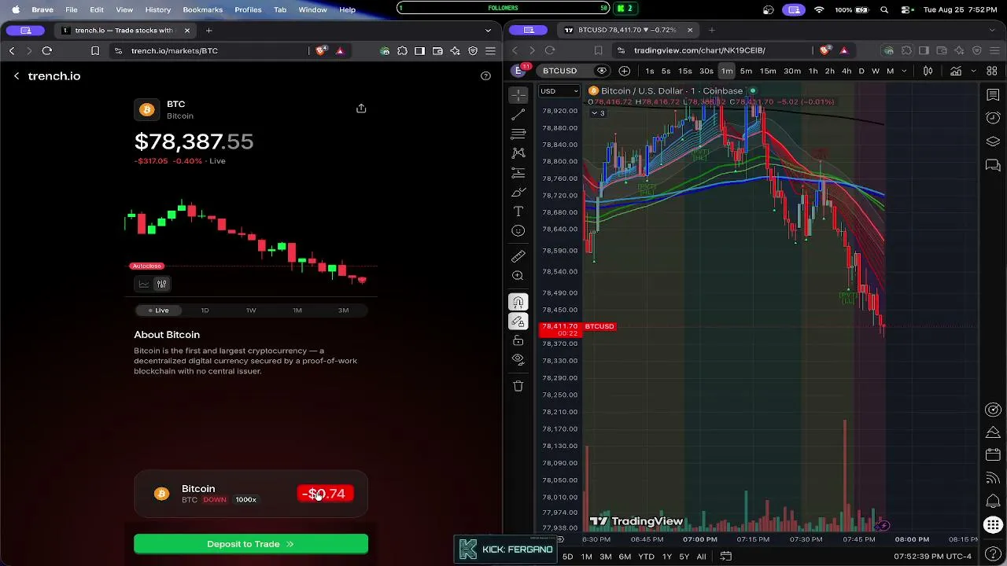Open the History menu in menu bar
Image resolution: width=1007 pixels, height=566 pixels.
tap(157, 9)
